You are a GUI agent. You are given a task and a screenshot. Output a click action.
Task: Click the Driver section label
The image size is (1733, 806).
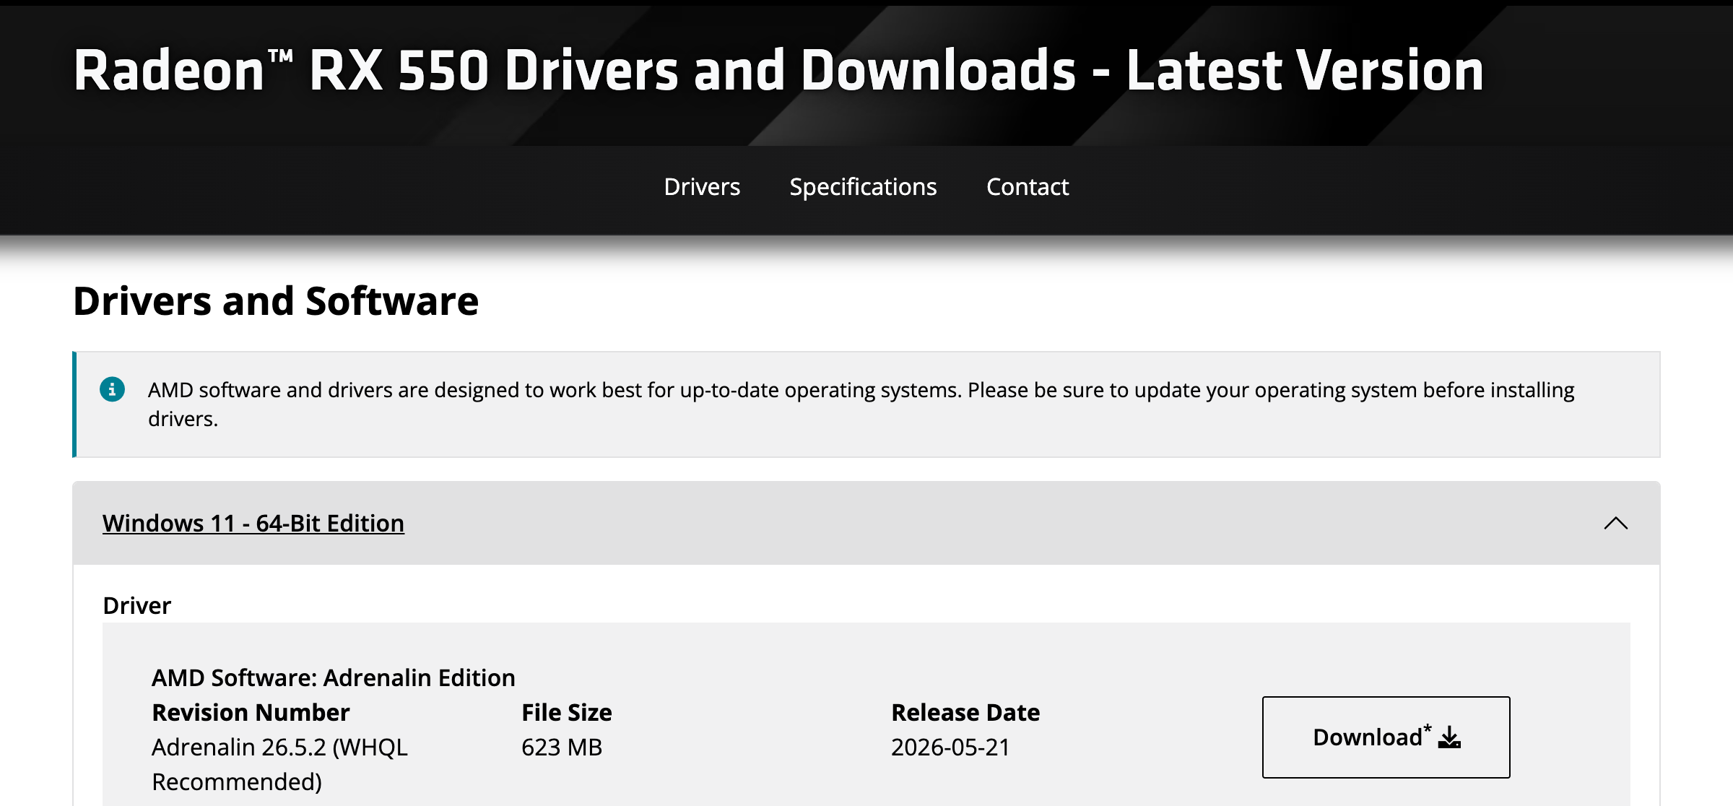coord(137,605)
